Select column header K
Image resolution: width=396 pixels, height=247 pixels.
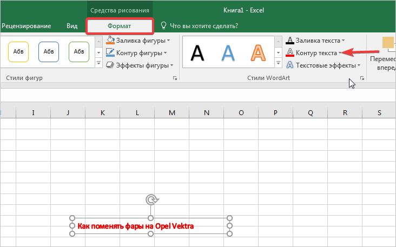pos(103,113)
